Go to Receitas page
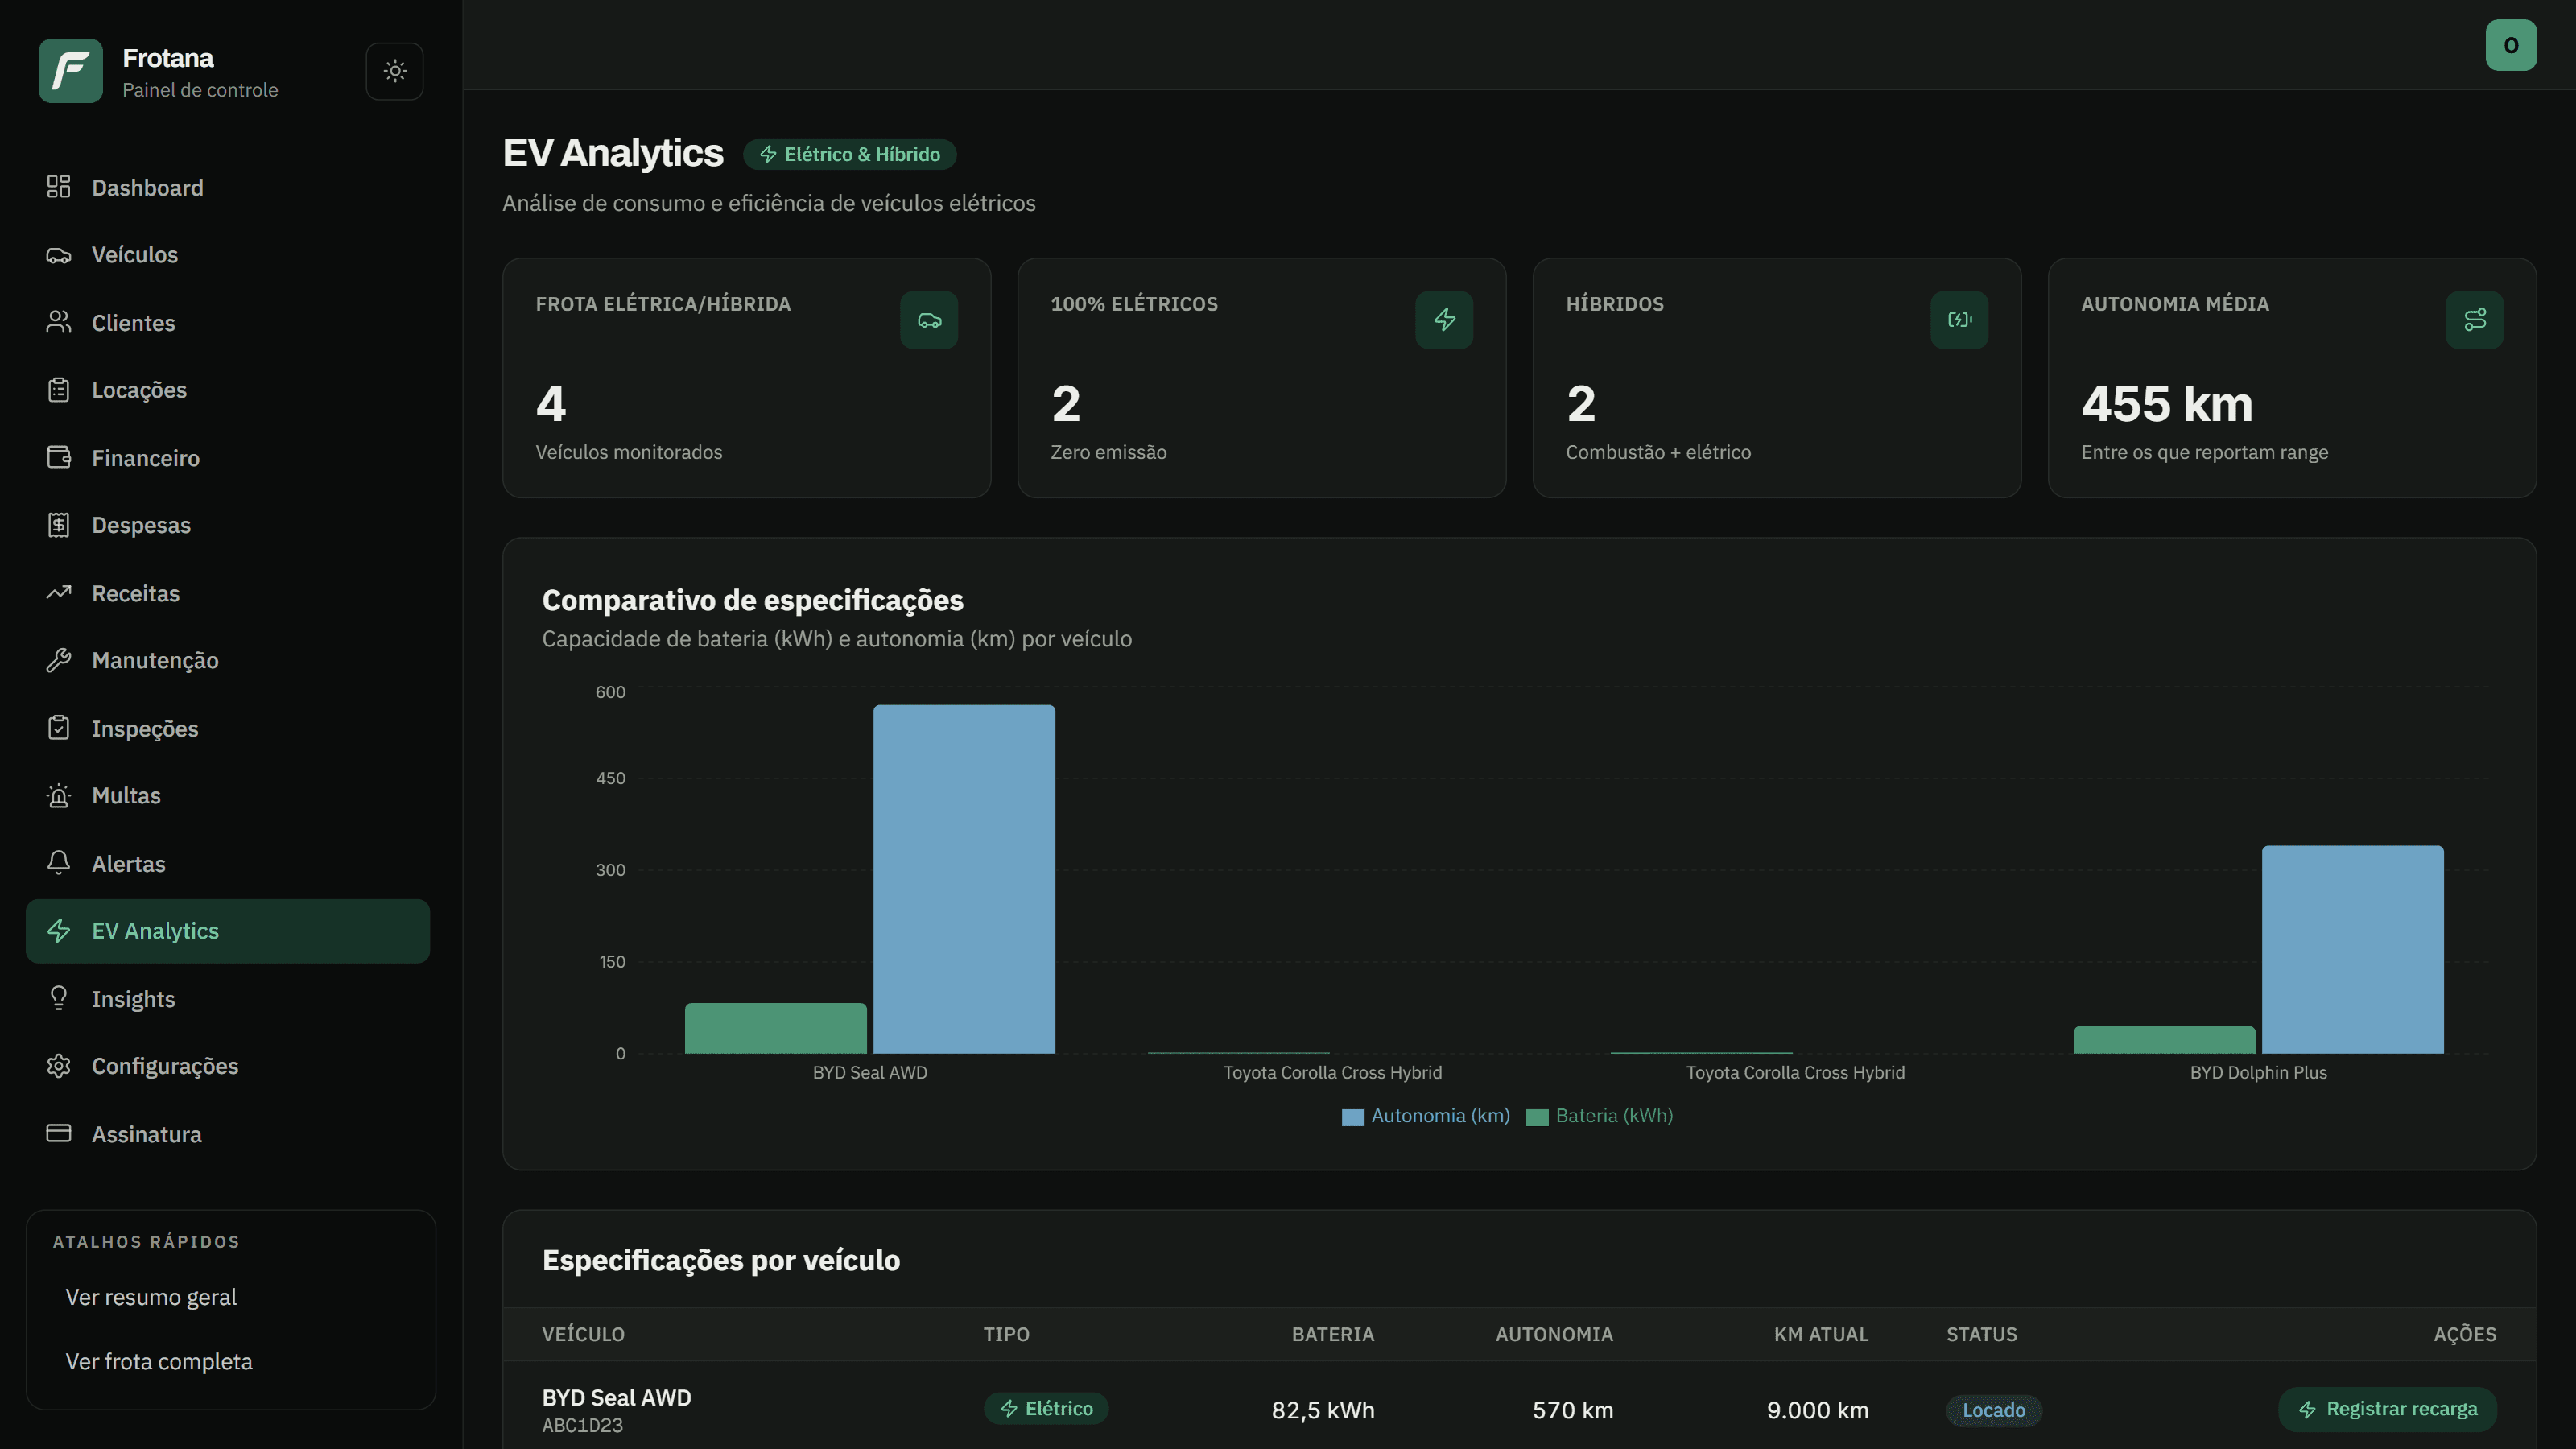Screen dimensions: 2576x1449 pos(228,593)
